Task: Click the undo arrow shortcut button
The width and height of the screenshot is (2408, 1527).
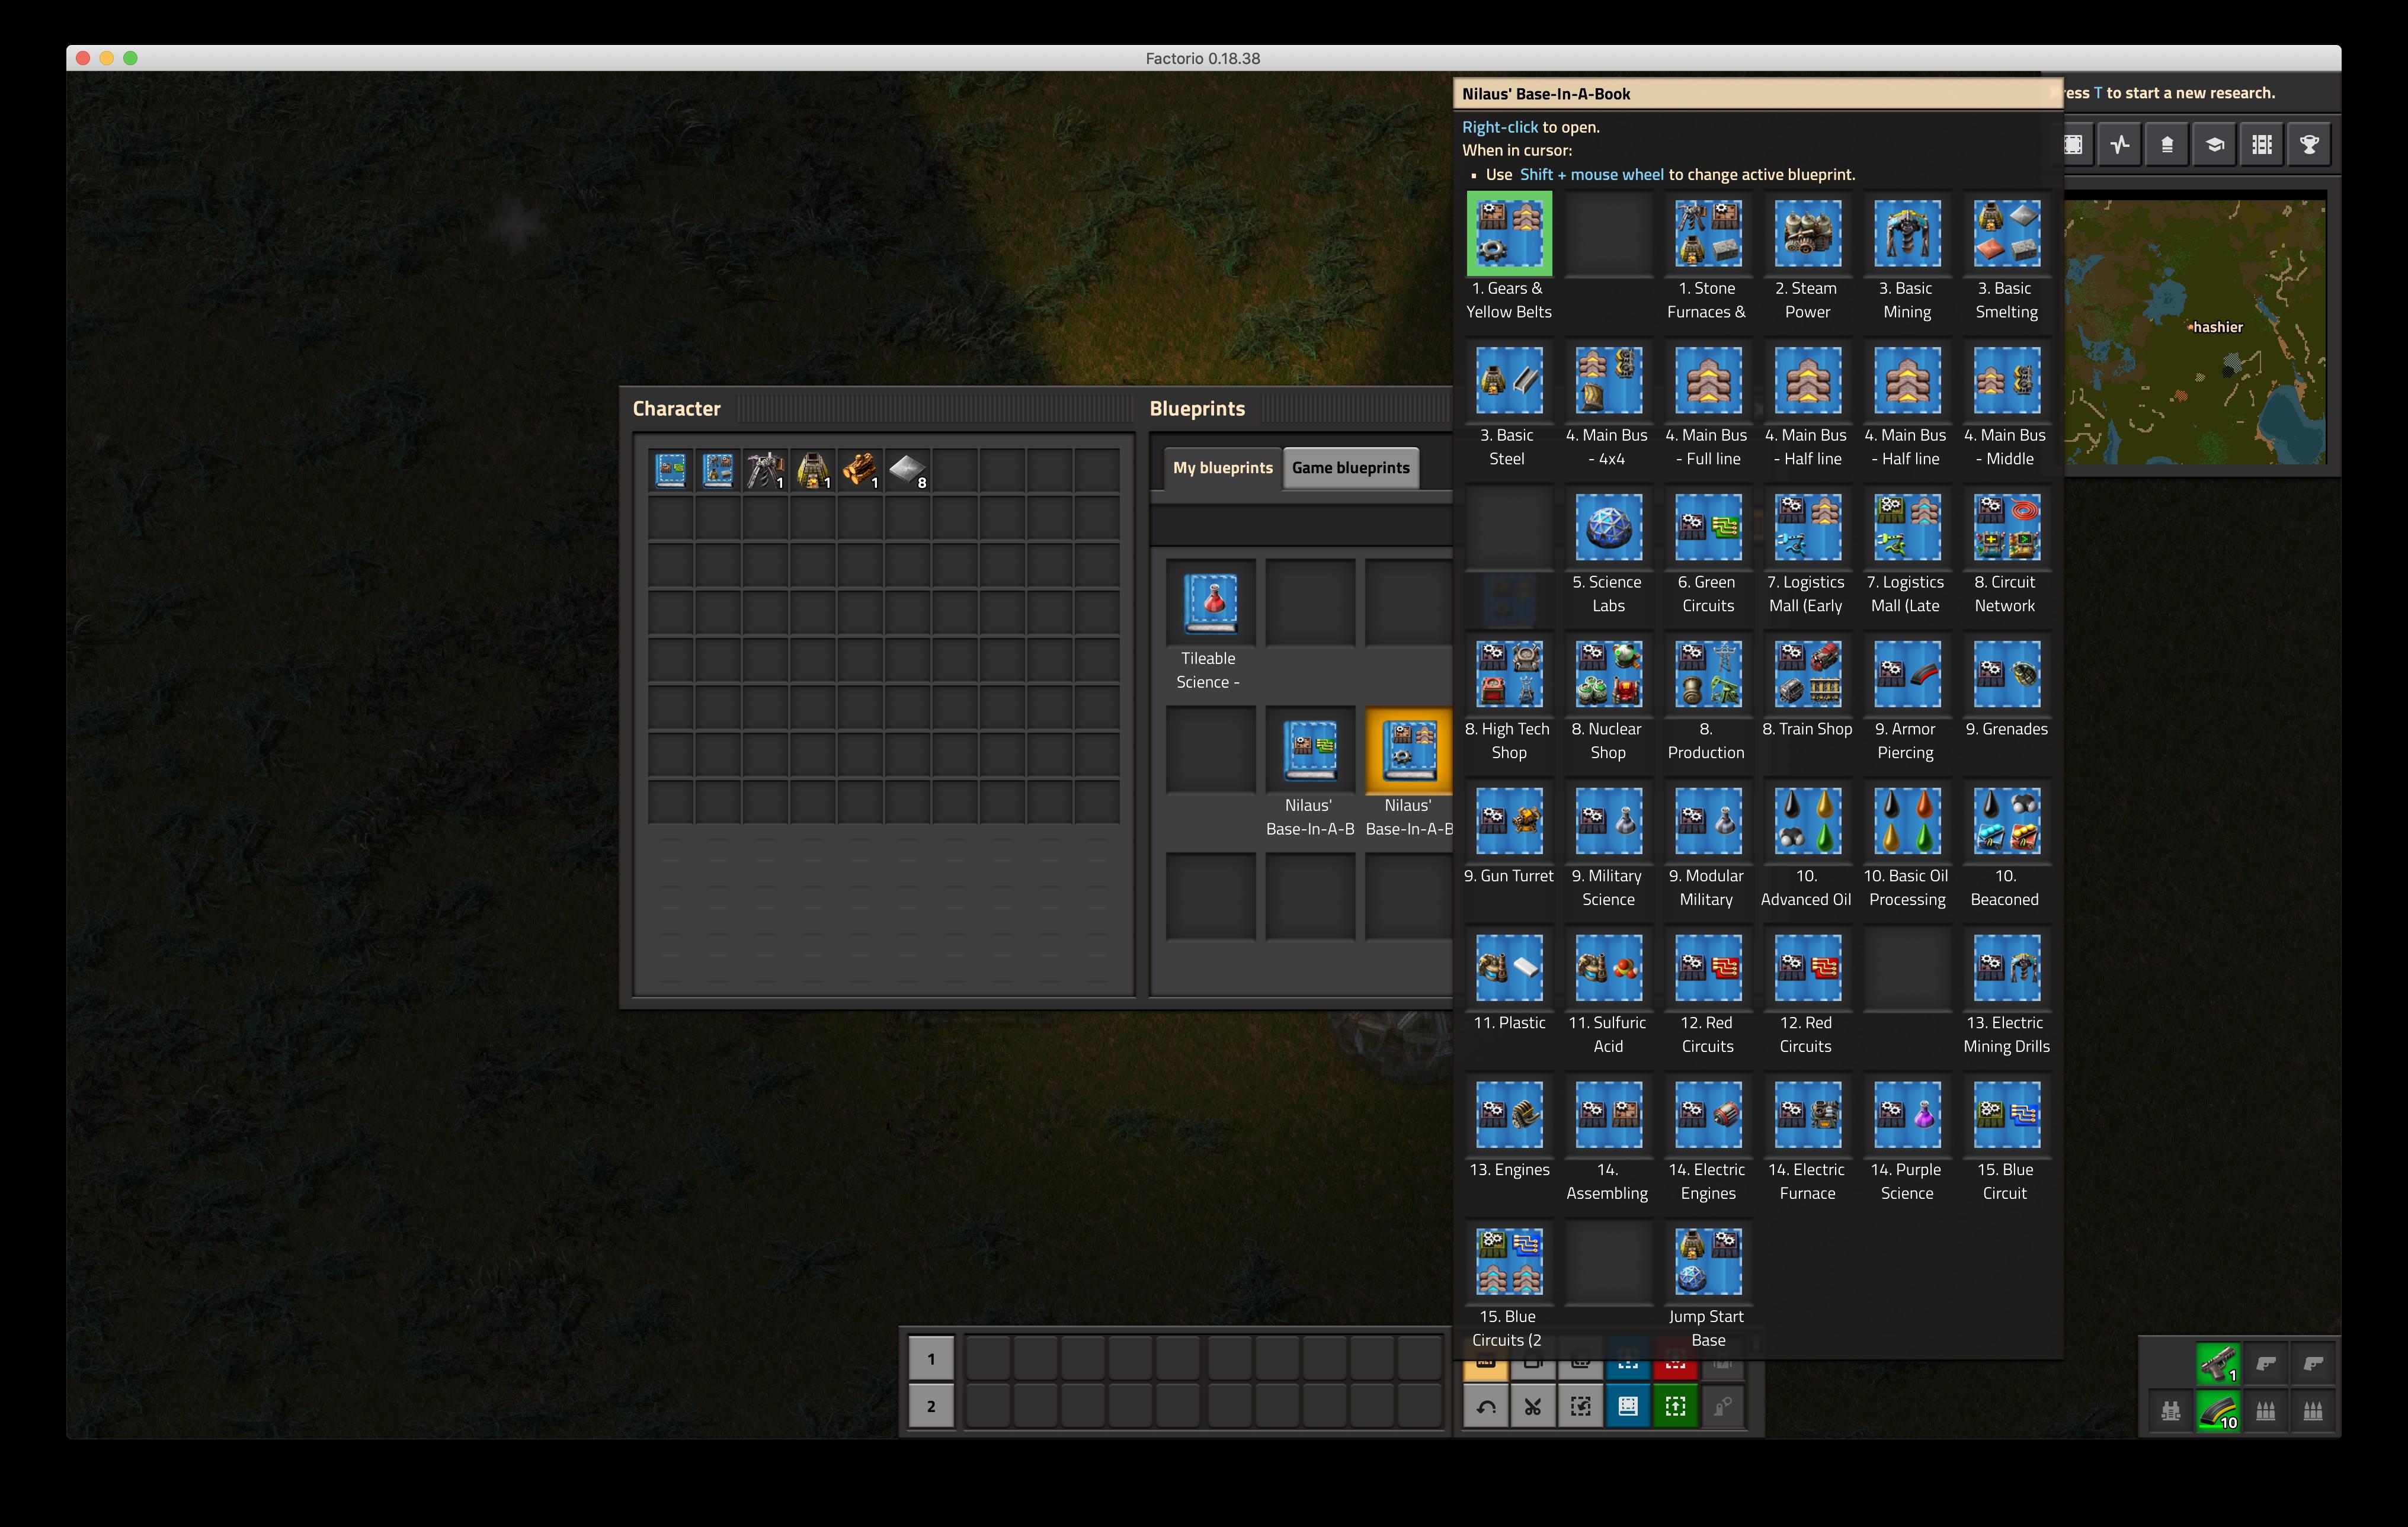Action: click(x=1486, y=1407)
